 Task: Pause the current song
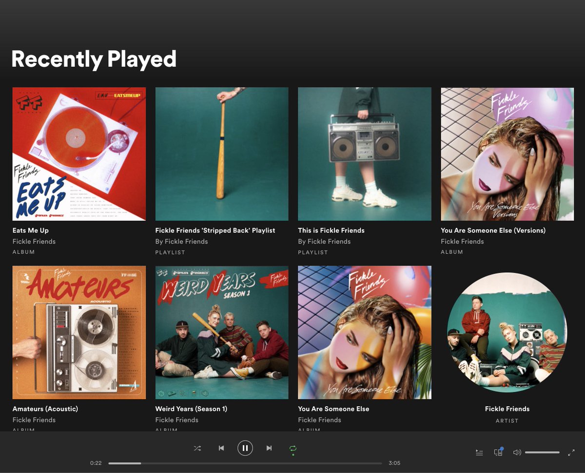point(245,448)
